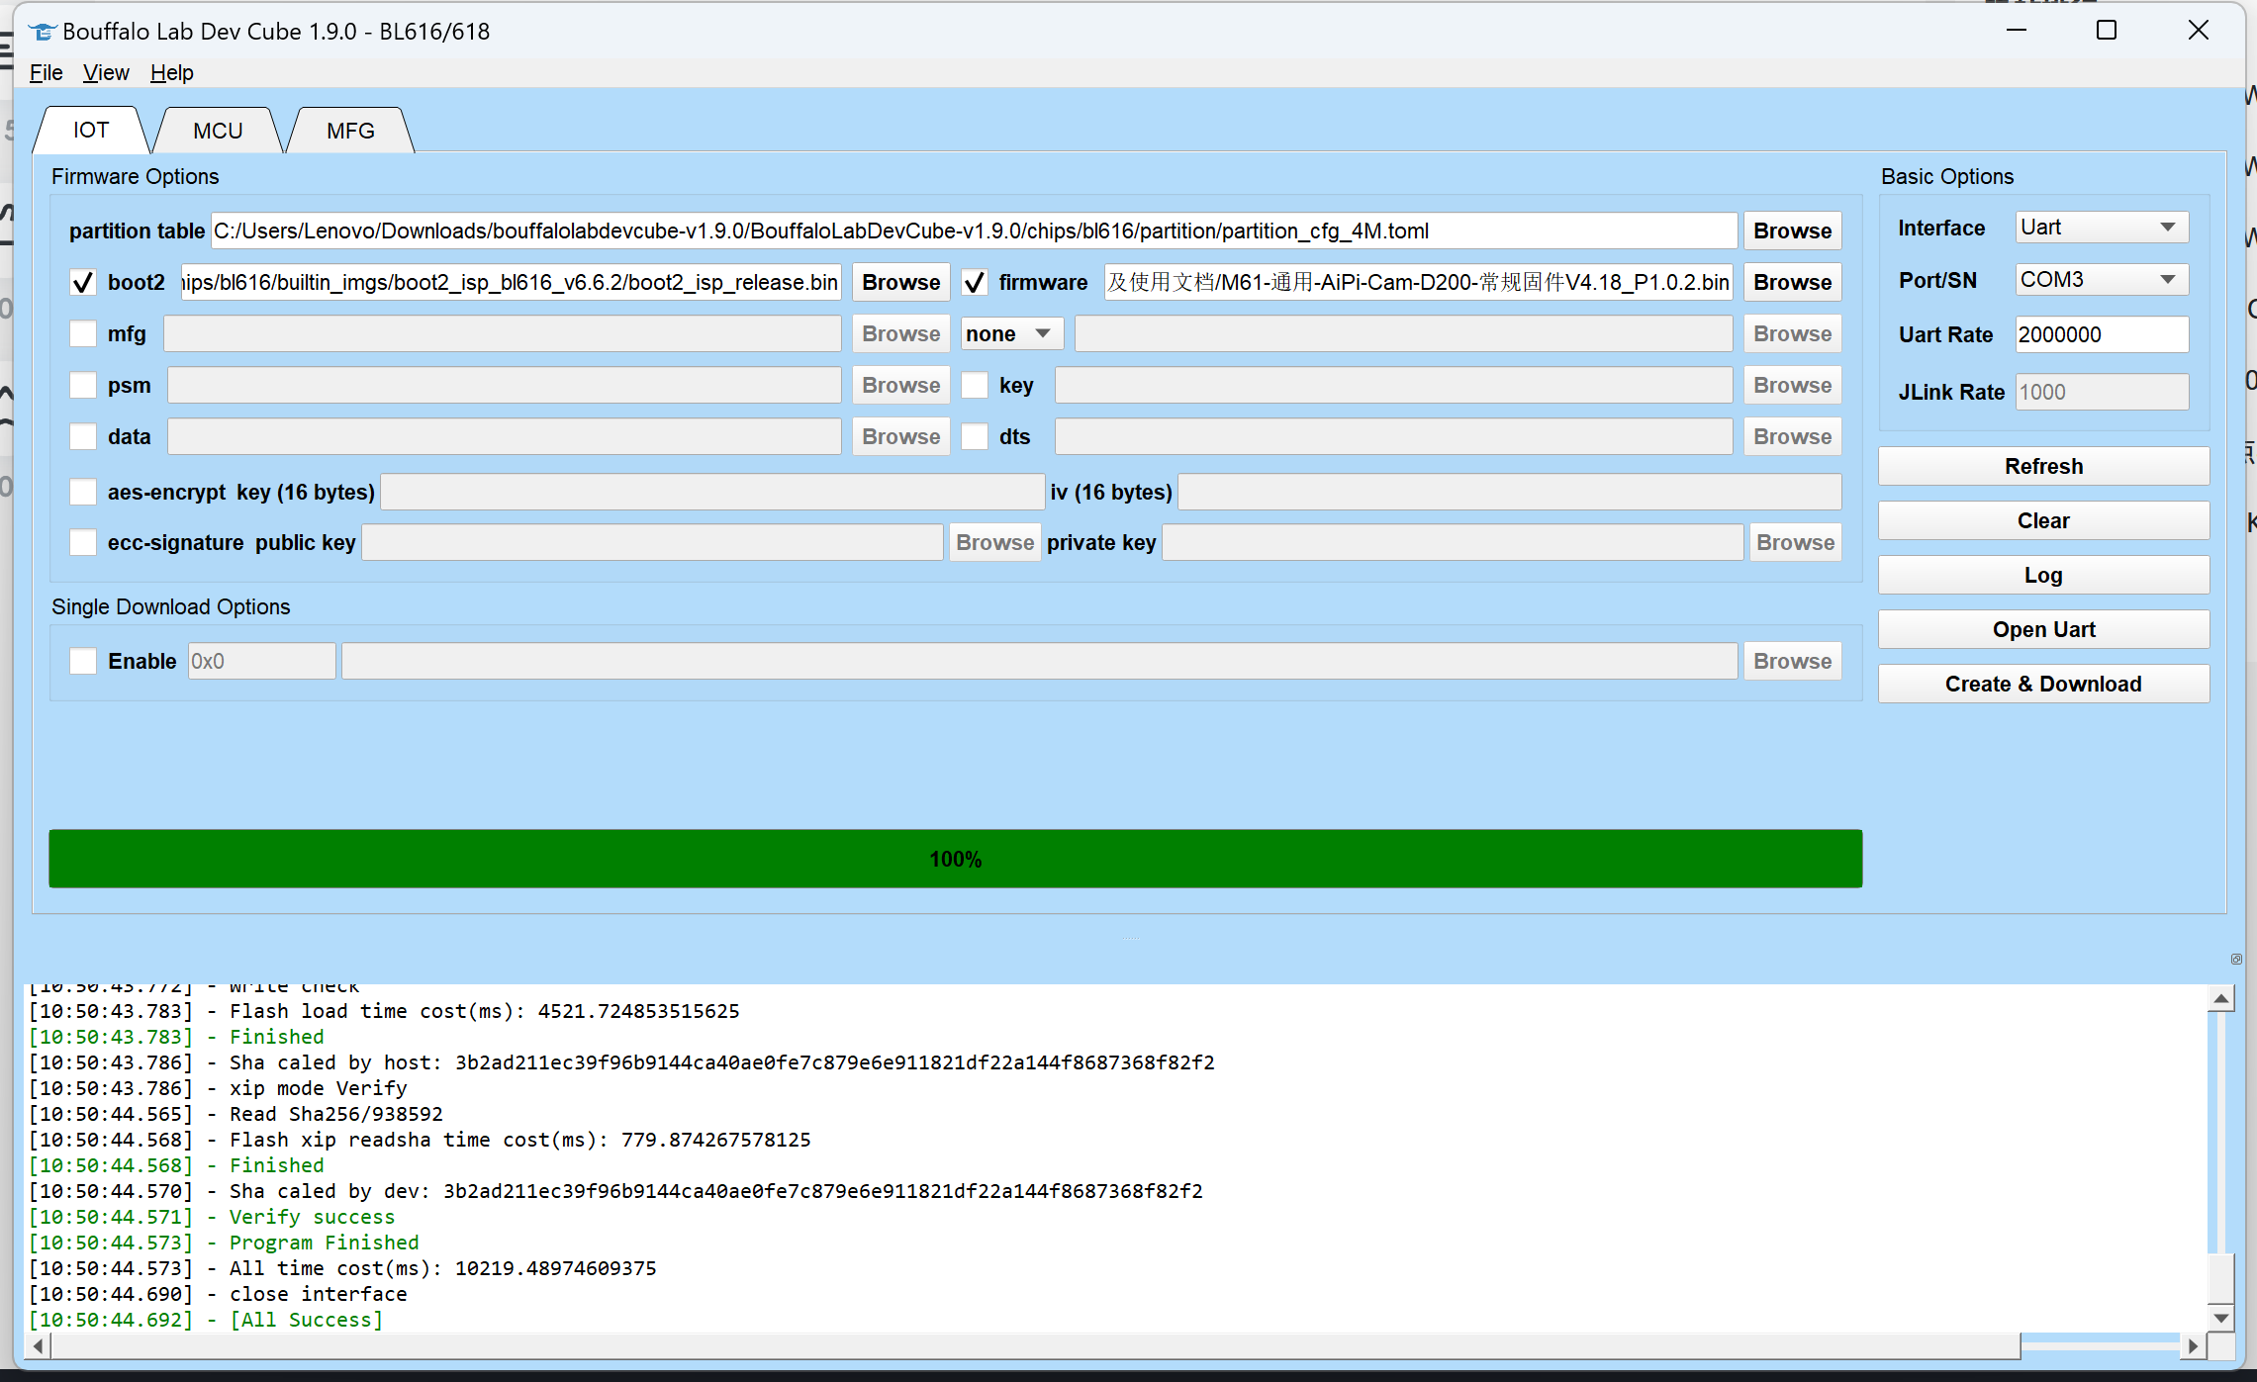The image size is (2257, 1382).
Task: Browse for firmware binary file
Action: pos(1793,282)
